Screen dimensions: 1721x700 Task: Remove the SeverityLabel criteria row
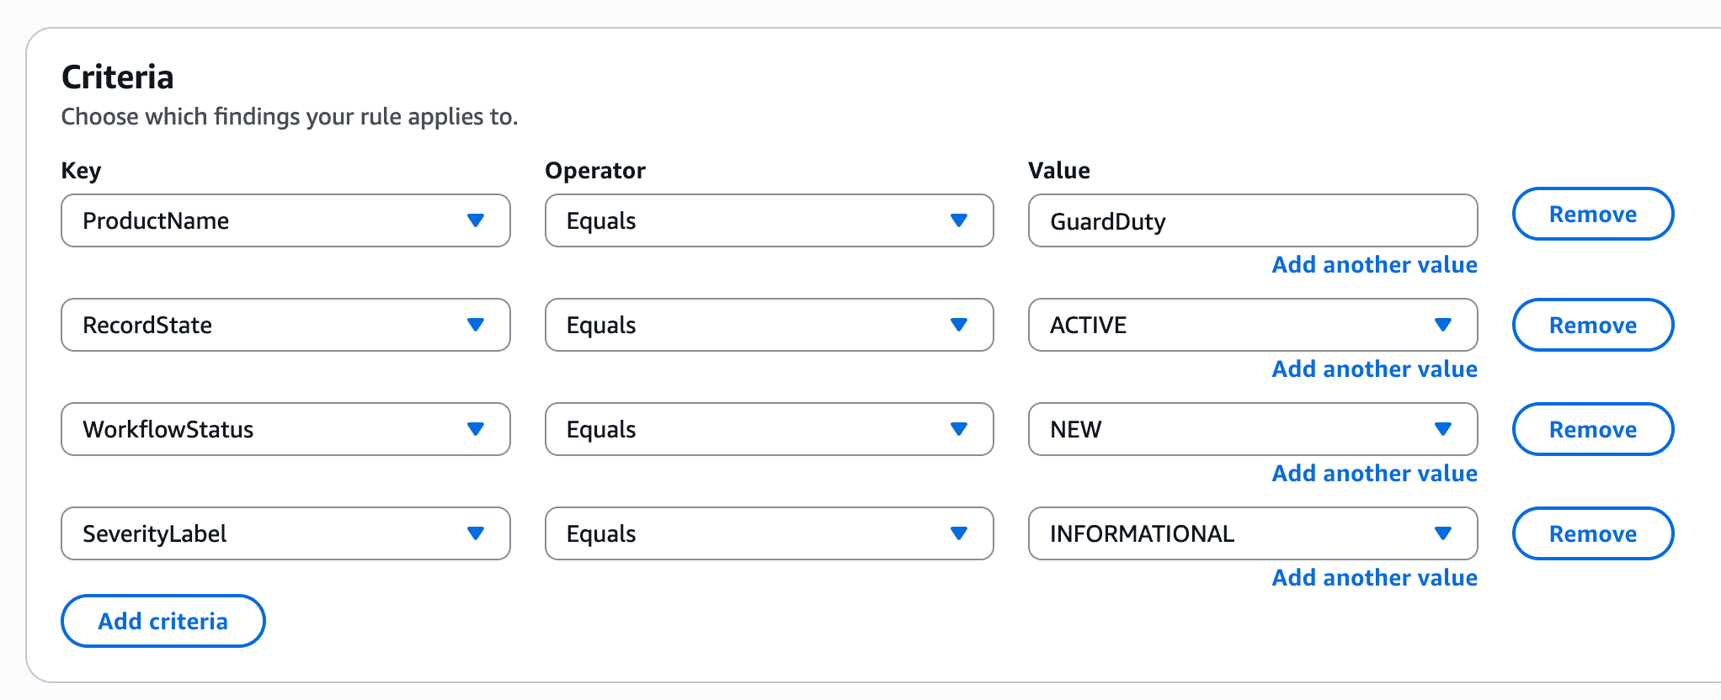coord(1592,533)
